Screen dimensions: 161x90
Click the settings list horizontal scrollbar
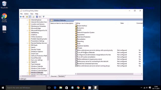(x=105, y=74)
